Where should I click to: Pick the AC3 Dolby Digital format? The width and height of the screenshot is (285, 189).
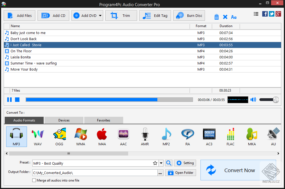(209, 136)
